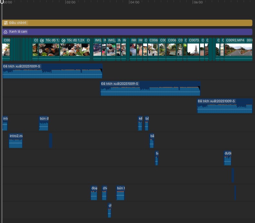Click the speed icon on Tốc độ 1.2X clip

pyautogui.click(x=64, y=41)
